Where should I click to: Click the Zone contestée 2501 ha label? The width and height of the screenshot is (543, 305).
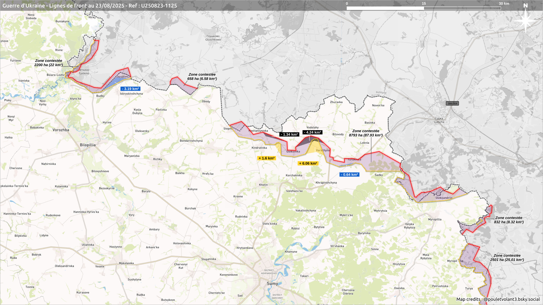pyautogui.click(x=507, y=258)
